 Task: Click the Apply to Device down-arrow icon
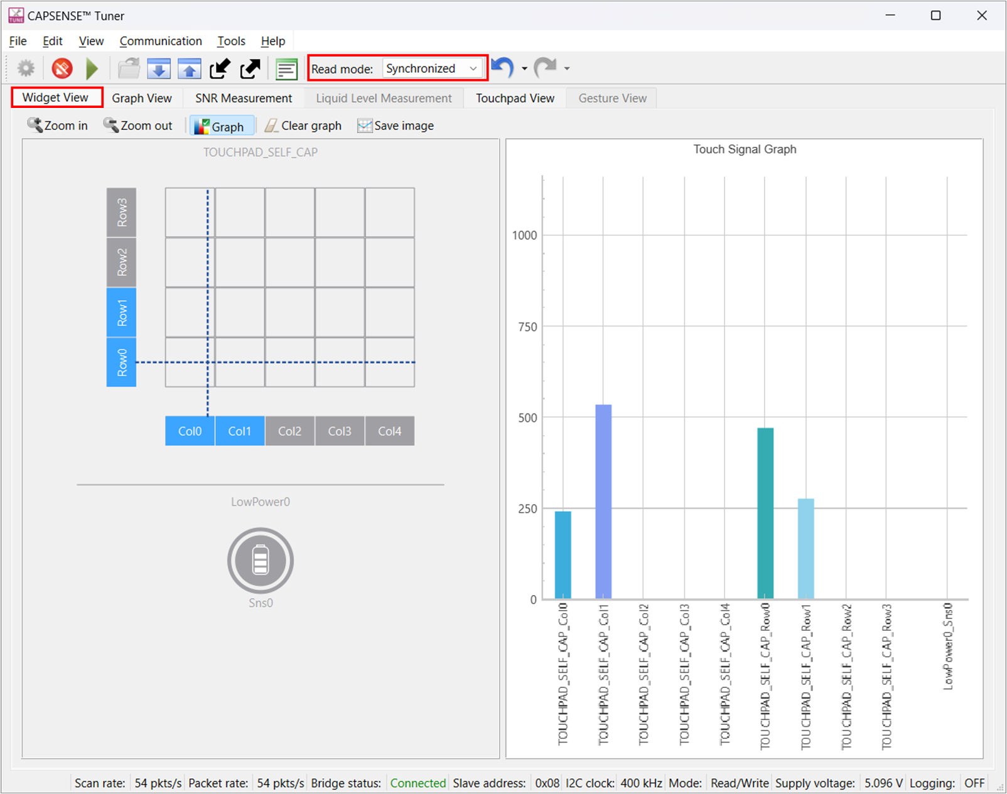[159, 68]
